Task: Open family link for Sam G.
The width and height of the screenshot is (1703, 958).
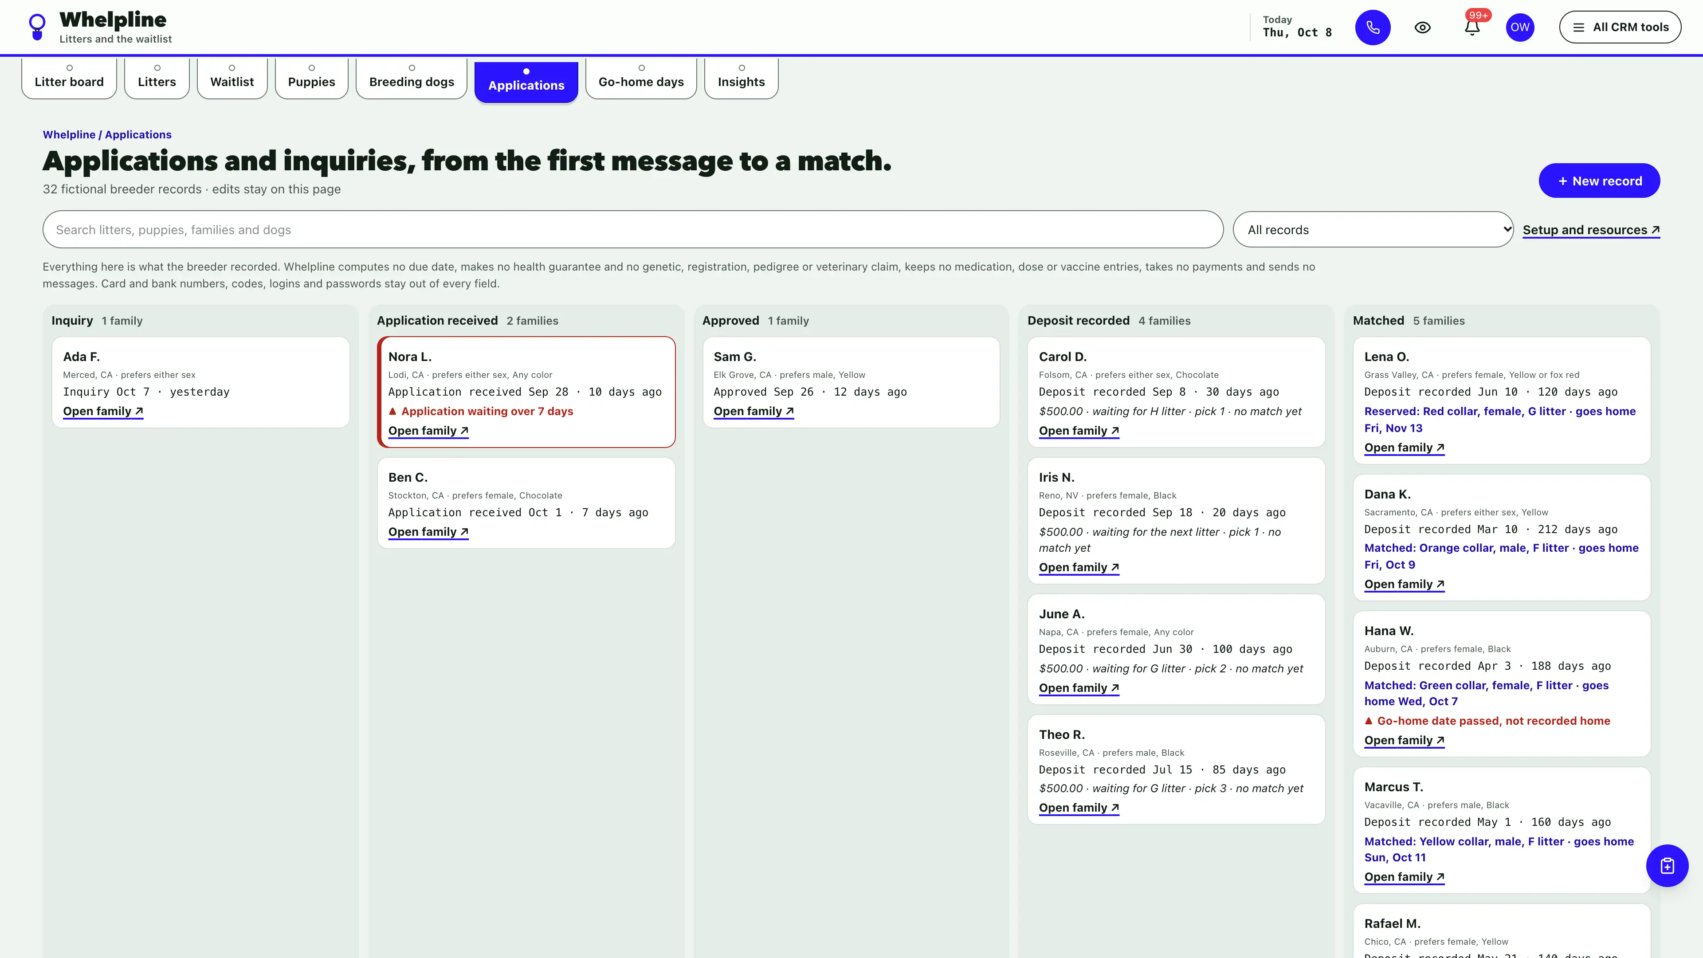Action: pos(753,411)
